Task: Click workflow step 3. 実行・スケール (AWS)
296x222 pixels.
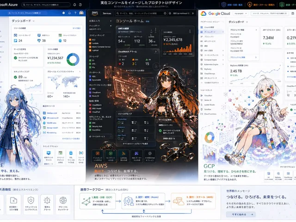Action: 193,201
